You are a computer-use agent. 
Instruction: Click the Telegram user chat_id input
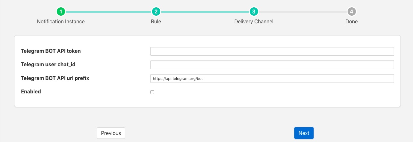point(272,65)
